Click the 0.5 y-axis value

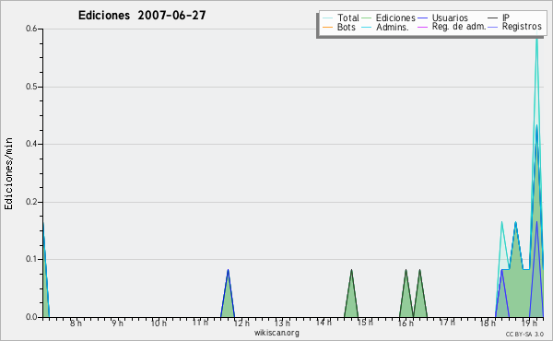click(x=31, y=87)
